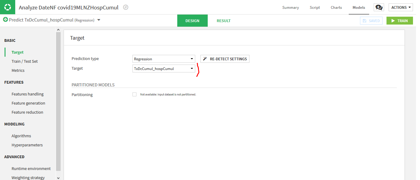Open the Prediction type Regression dropdown
420x180 pixels.
point(164,59)
